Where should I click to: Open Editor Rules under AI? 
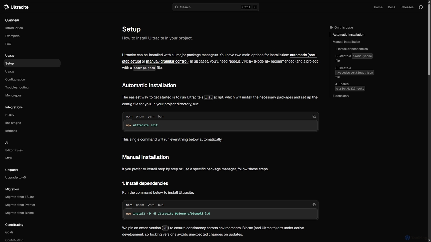click(14, 150)
